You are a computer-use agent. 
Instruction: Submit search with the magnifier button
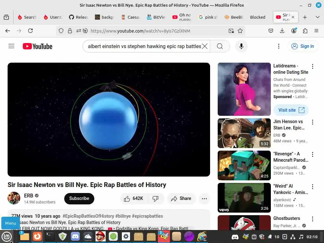point(220,46)
